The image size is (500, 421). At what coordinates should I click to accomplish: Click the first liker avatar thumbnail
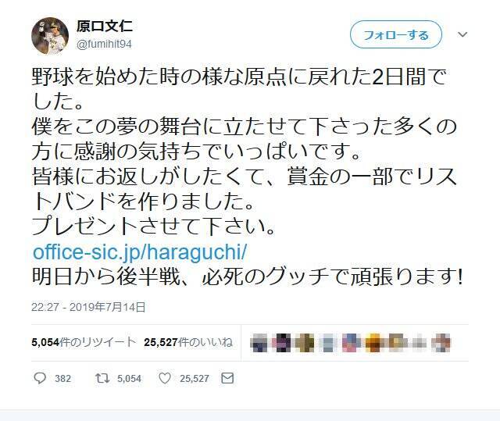click(x=260, y=343)
